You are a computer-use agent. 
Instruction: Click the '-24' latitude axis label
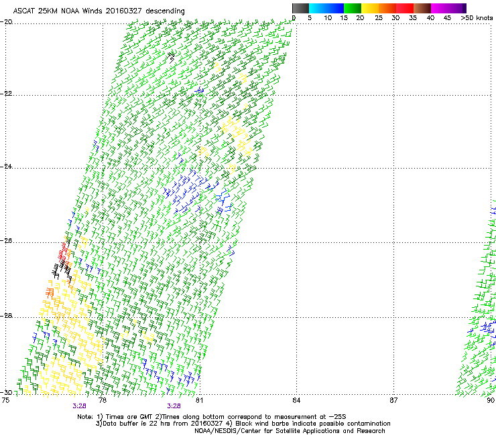coord(6,167)
